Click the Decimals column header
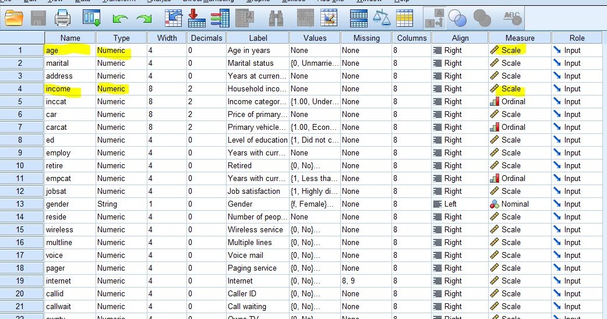Screen dimensions: 607x319 point(206,38)
